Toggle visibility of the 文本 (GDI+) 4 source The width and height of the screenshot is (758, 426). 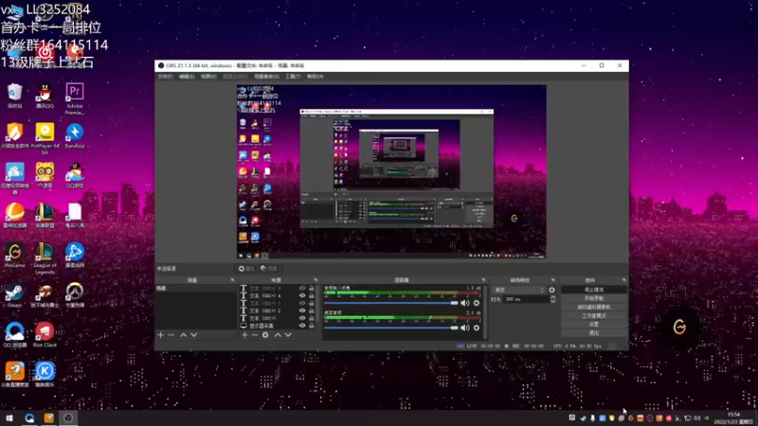click(302, 295)
